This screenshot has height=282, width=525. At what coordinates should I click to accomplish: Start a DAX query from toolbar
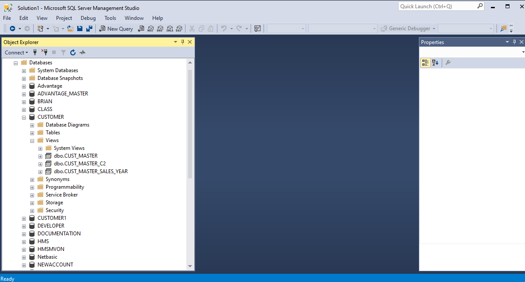coord(179,29)
